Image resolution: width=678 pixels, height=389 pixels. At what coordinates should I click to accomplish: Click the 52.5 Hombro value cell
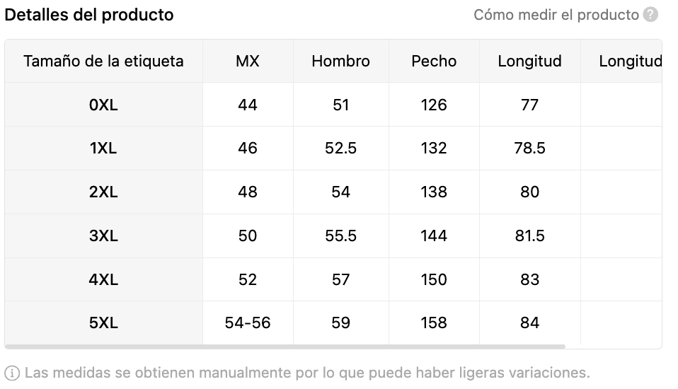[340, 149]
